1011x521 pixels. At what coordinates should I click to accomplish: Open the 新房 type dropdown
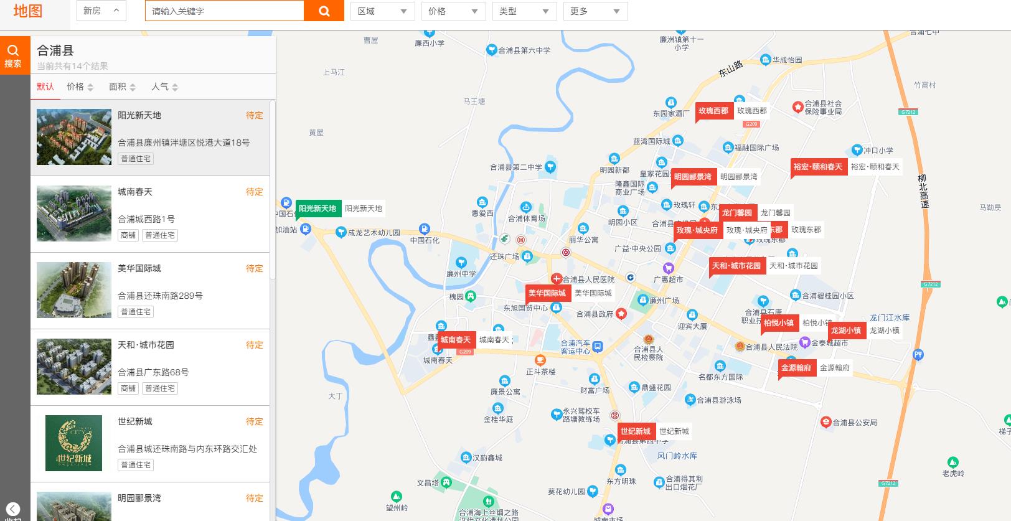tap(101, 11)
